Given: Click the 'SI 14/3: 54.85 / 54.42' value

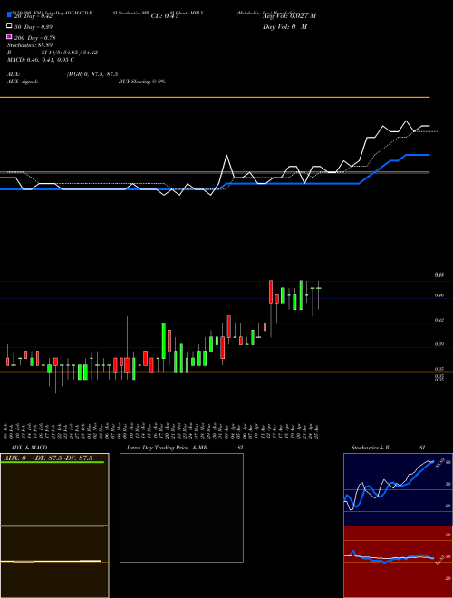Looking at the screenshot, I should pos(70,53).
